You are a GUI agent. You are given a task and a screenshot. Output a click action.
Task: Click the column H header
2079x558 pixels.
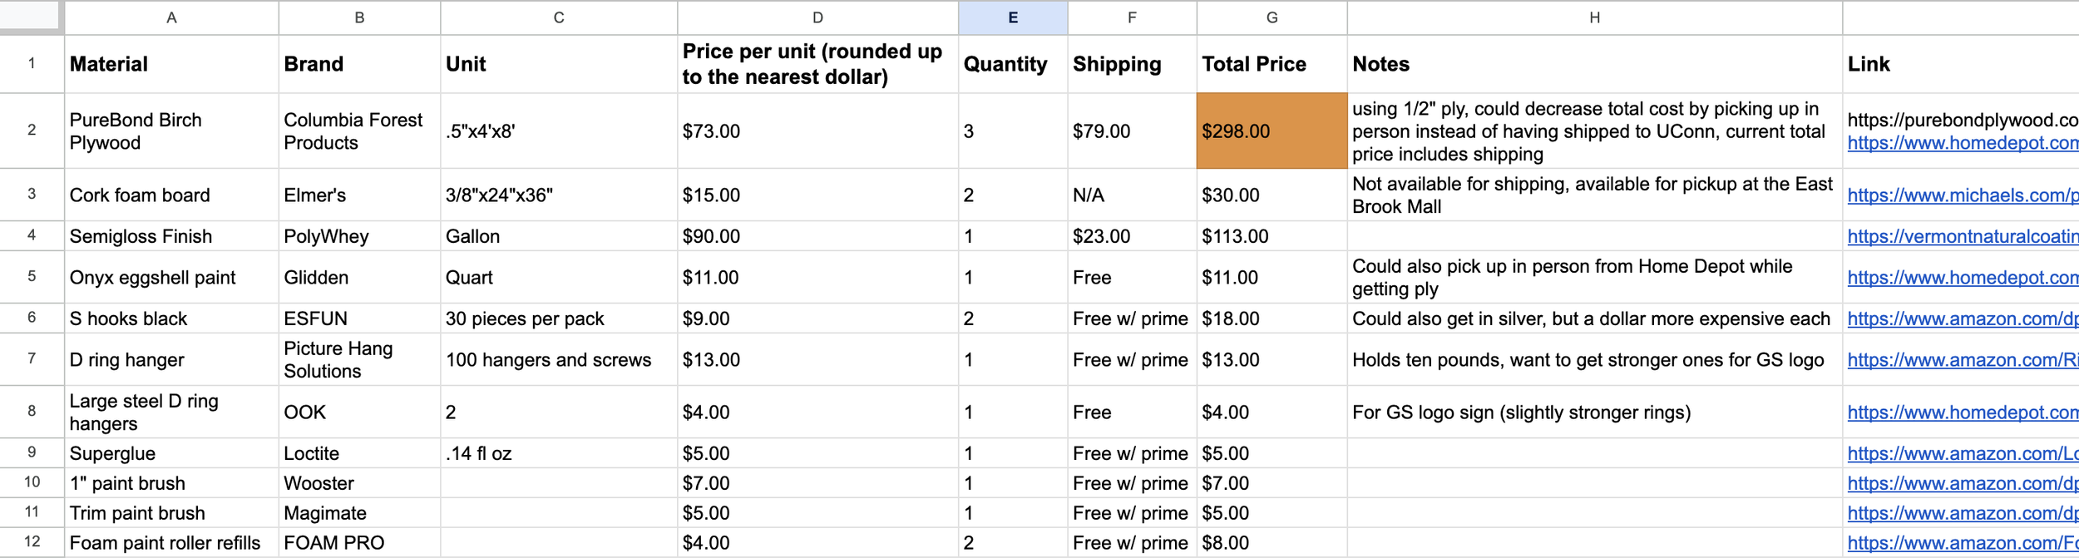pyautogui.click(x=1594, y=17)
